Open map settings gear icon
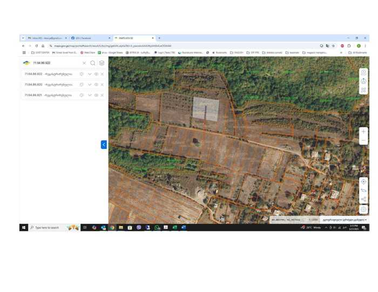 coord(363,209)
